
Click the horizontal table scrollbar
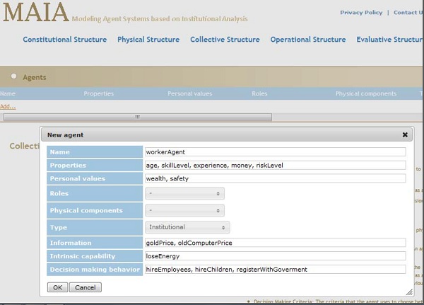(137, 117)
